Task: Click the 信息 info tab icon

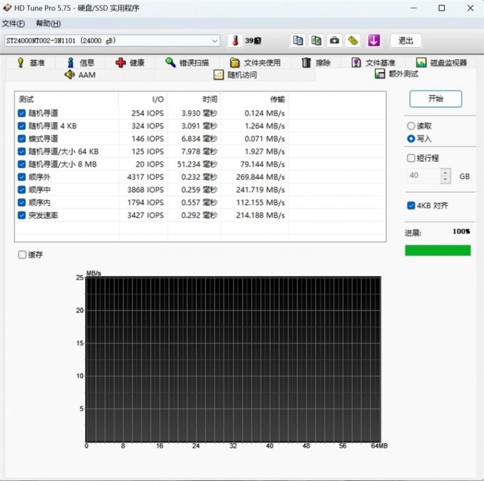Action: [x=71, y=62]
